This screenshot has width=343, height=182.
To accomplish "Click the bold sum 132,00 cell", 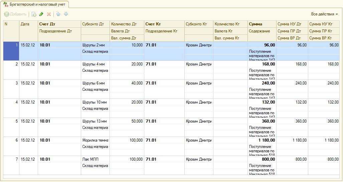I will click(x=262, y=102).
